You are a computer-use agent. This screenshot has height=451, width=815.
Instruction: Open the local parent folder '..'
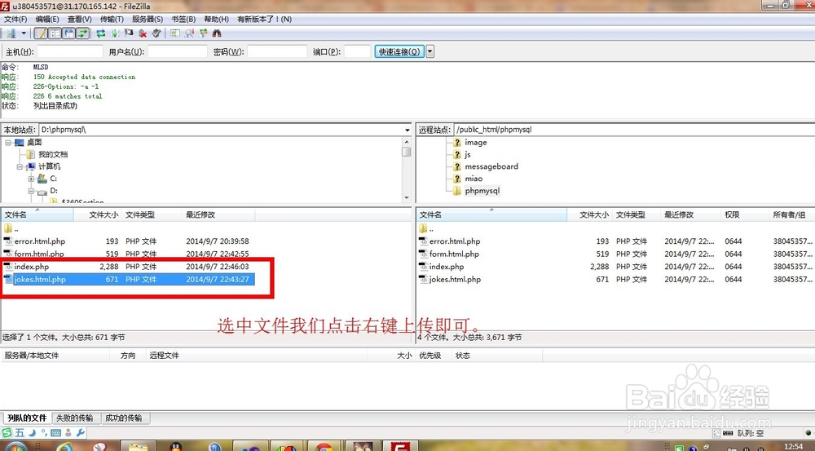pos(11,229)
